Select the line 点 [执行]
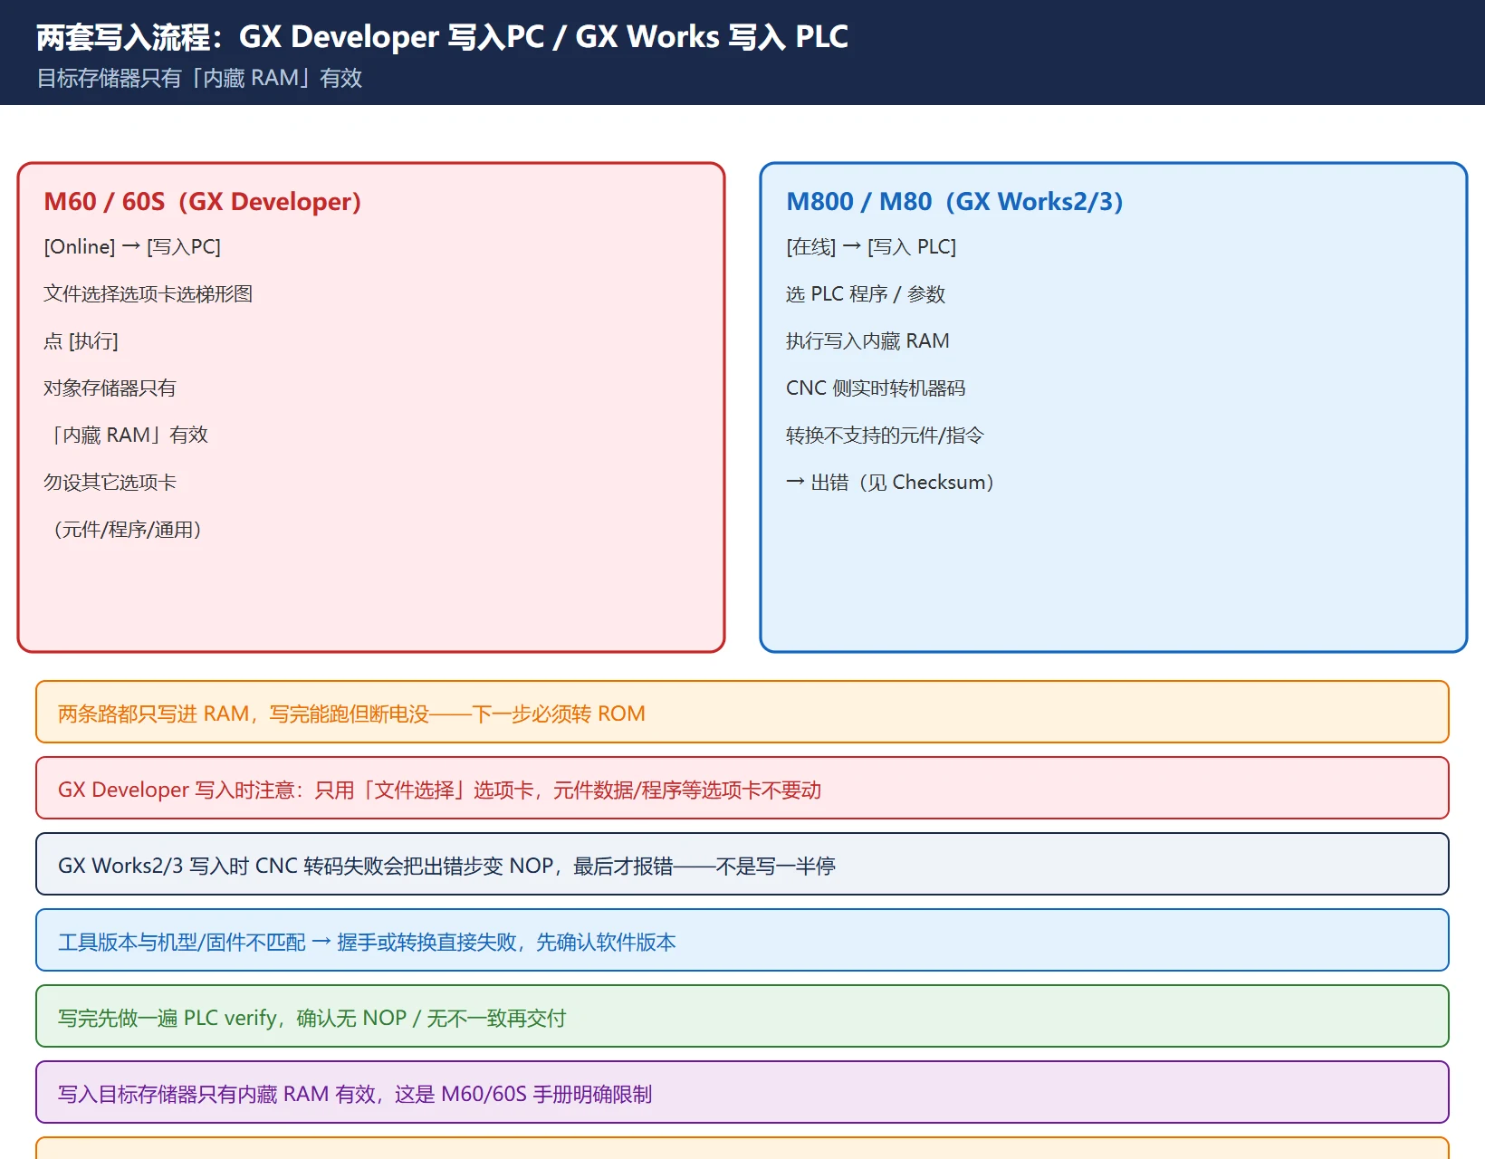 coord(81,340)
